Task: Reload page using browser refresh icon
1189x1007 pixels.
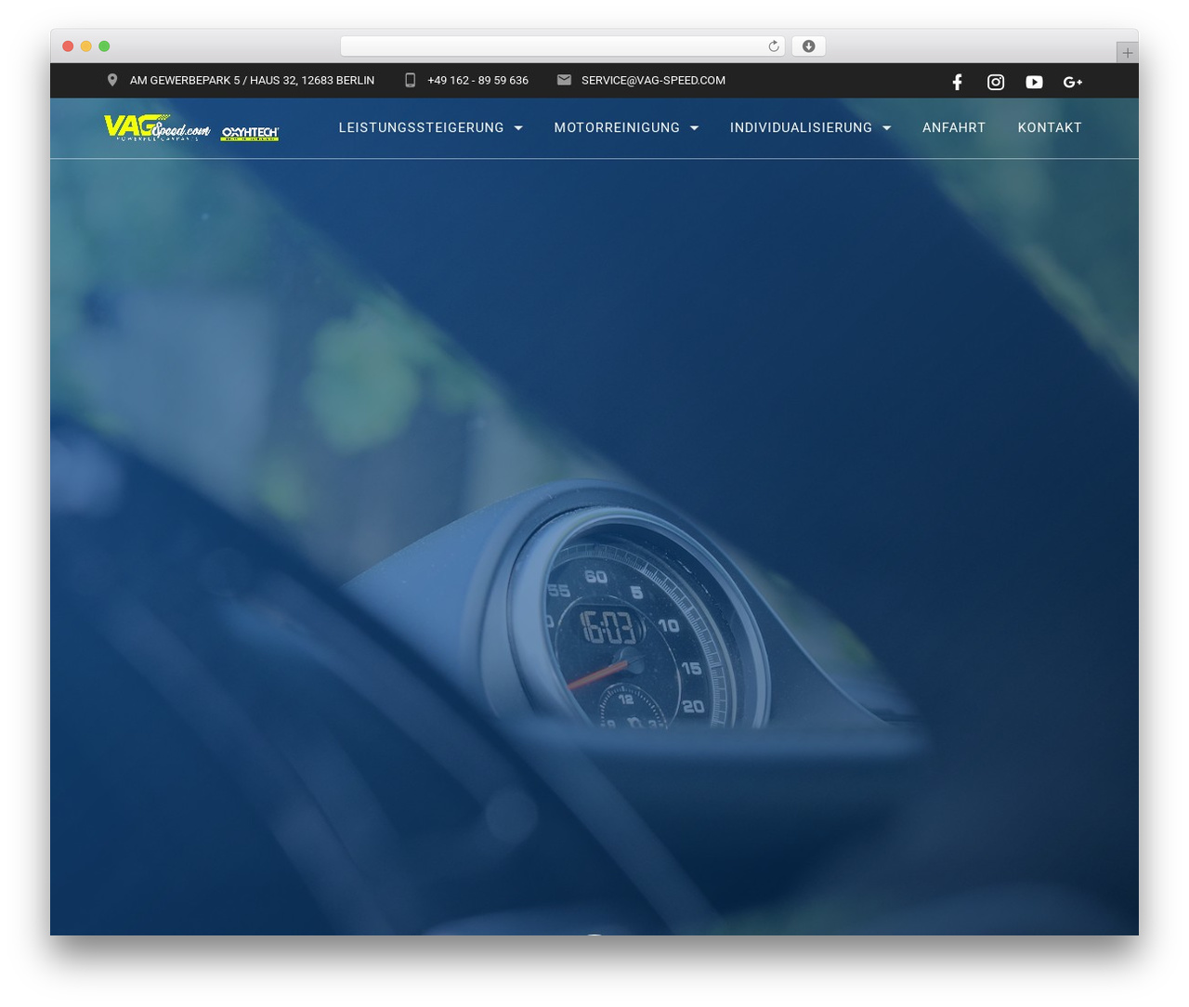Action: click(773, 46)
